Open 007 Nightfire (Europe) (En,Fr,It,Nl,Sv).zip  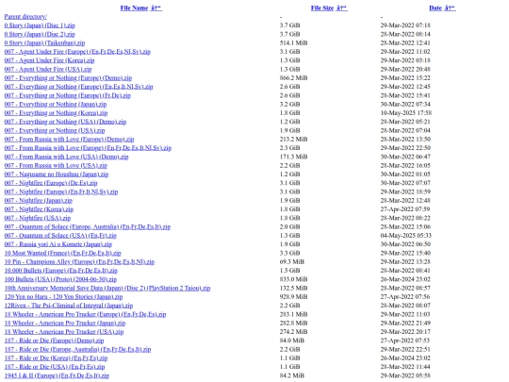tap(61, 192)
